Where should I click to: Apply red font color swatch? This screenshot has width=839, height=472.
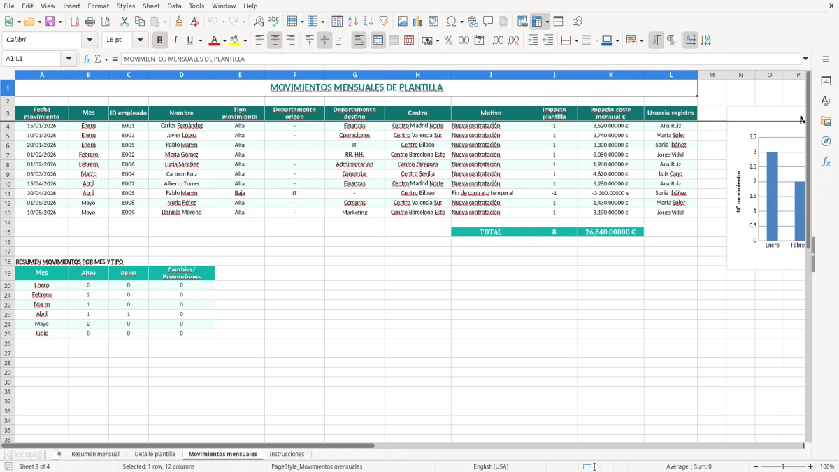(215, 41)
